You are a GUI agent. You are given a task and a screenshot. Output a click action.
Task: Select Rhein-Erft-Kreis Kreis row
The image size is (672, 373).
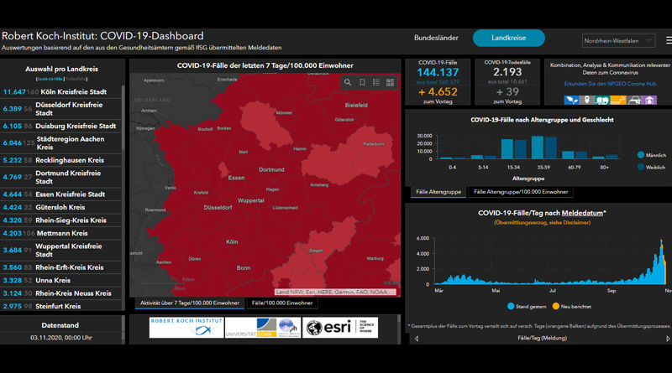click(x=60, y=267)
